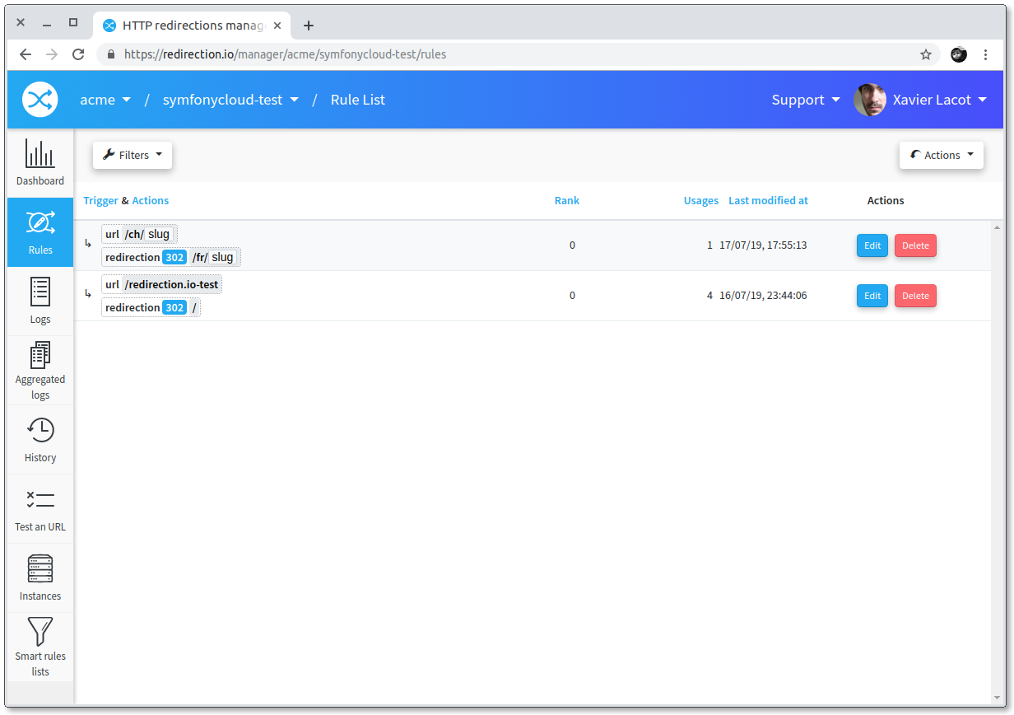Screen dimensions: 1014x715
Task: Click the Rule List breadcrumb
Action: coord(358,100)
